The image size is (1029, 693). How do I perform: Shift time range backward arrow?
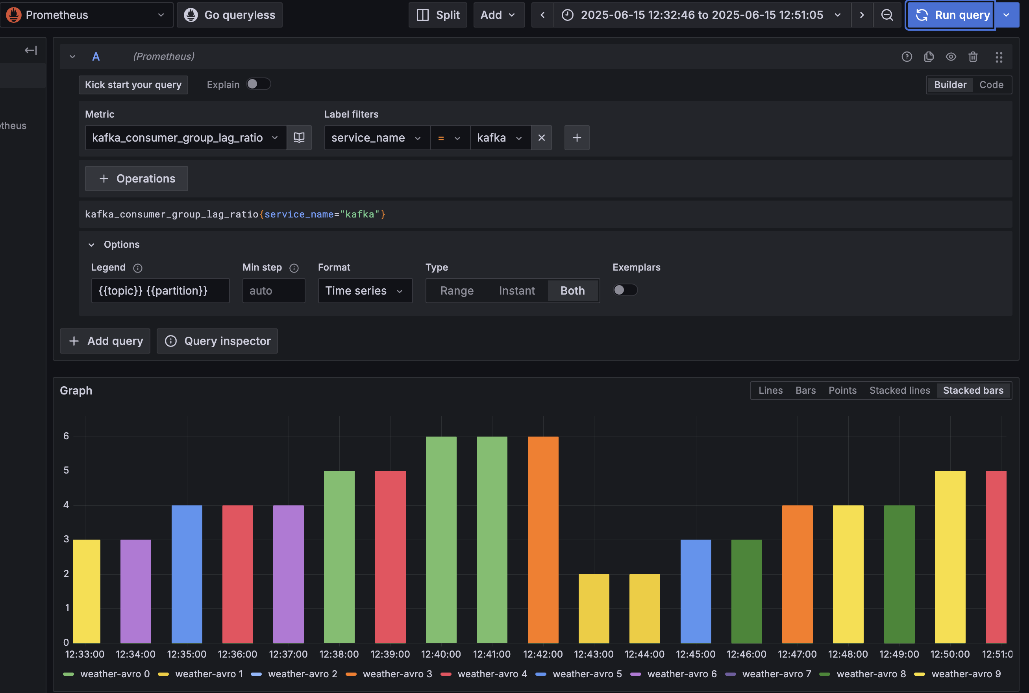[x=542, y=15]
